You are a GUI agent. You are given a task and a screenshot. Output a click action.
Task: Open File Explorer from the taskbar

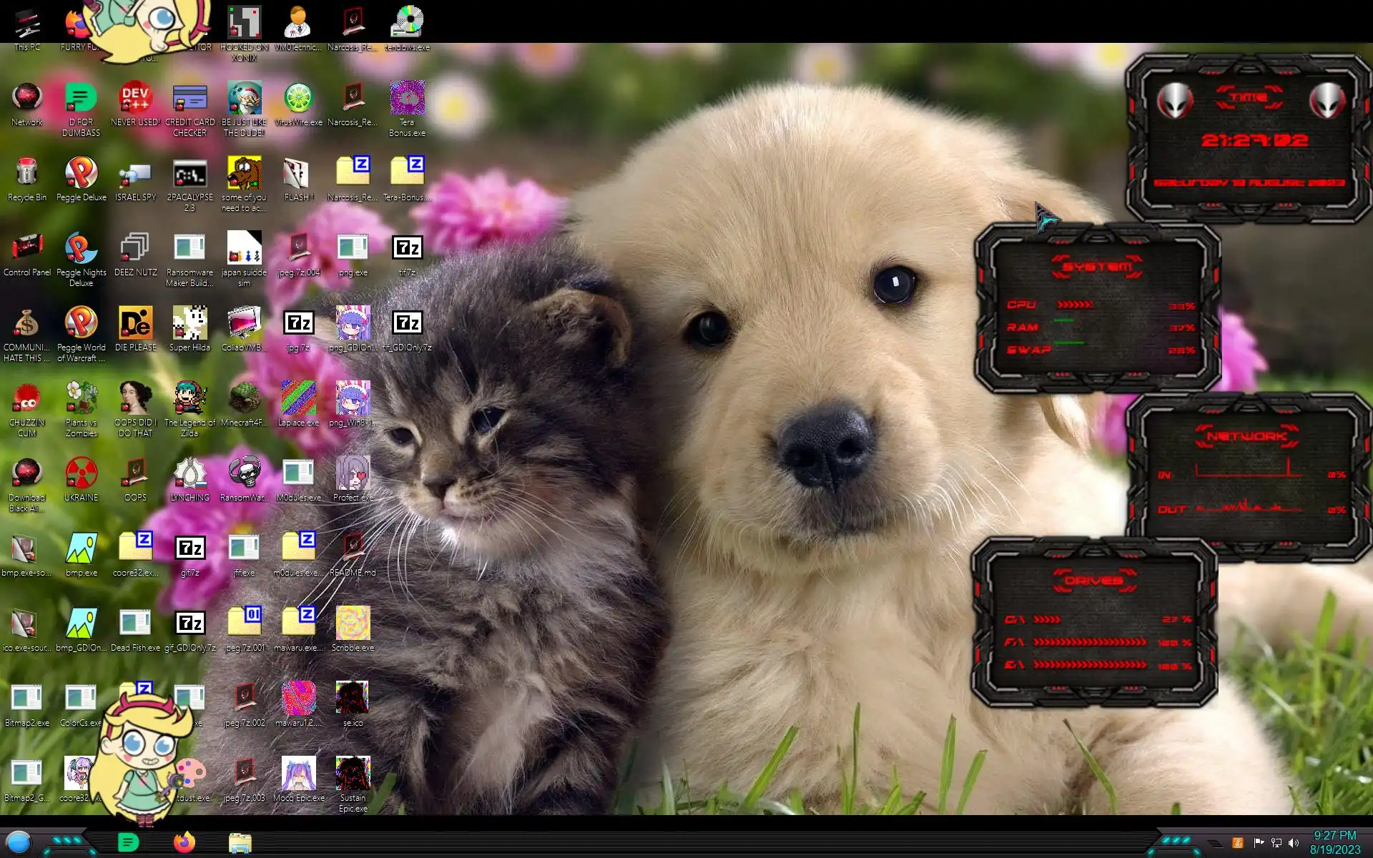(x=240, y=842)
